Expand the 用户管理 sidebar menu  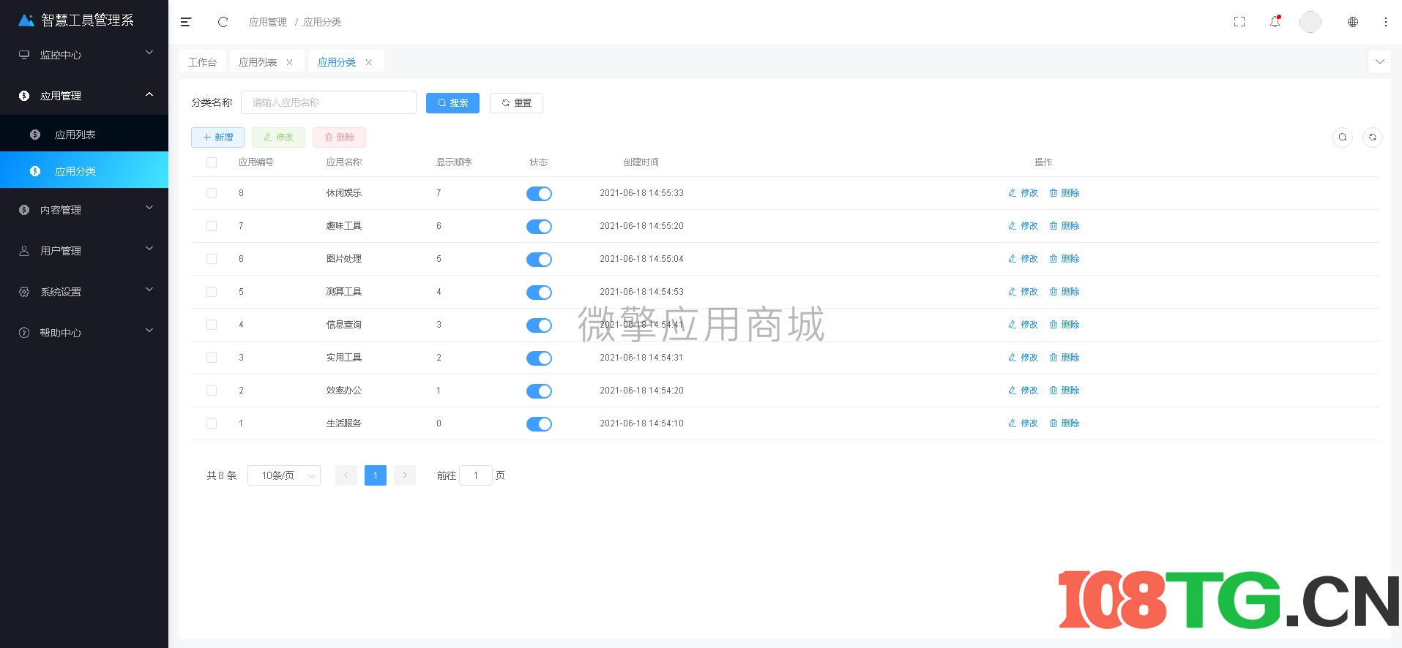pyautogui.click(x=84, y=251)
